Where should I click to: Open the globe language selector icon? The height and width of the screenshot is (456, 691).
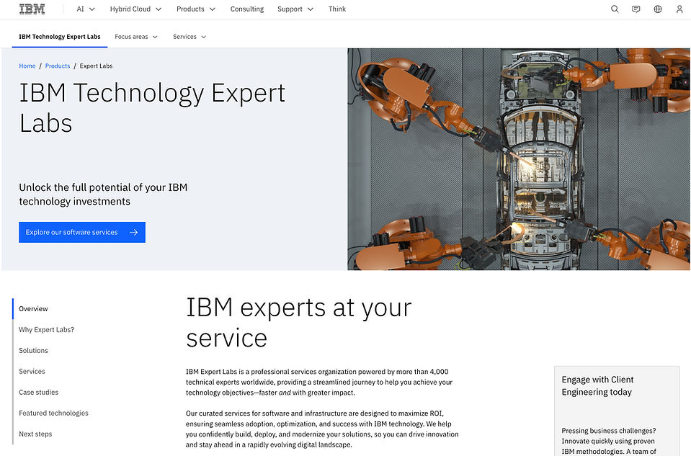[x=658, y=9]
